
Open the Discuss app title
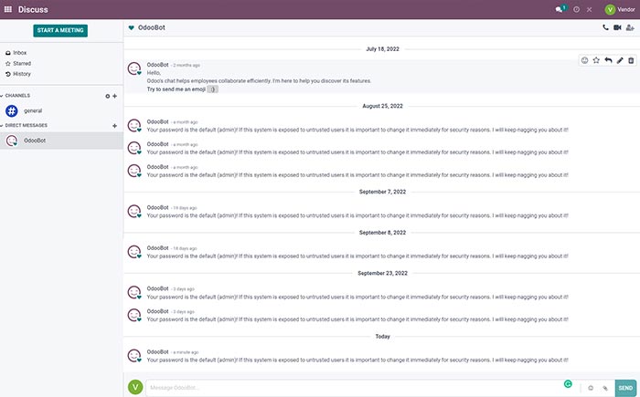33,9
